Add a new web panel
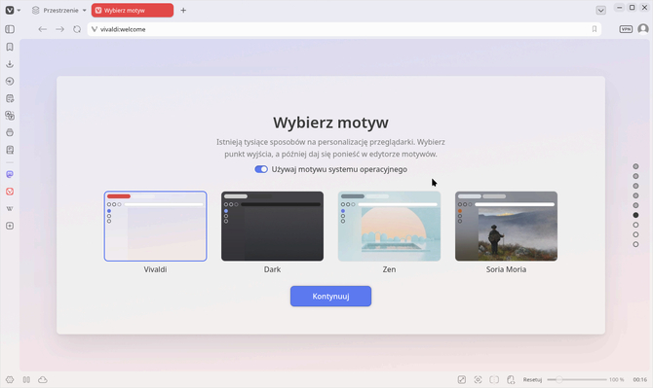The height and width of the screenshot is (388, 653). click(10, 226)
